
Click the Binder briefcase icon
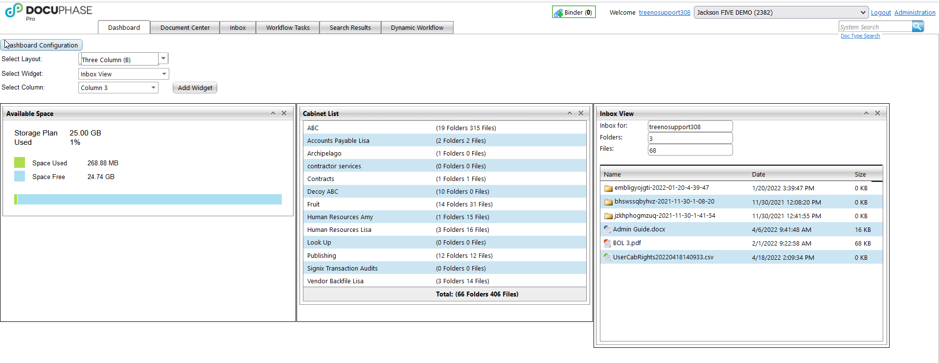pyautogui.click(x=558, y=13)
